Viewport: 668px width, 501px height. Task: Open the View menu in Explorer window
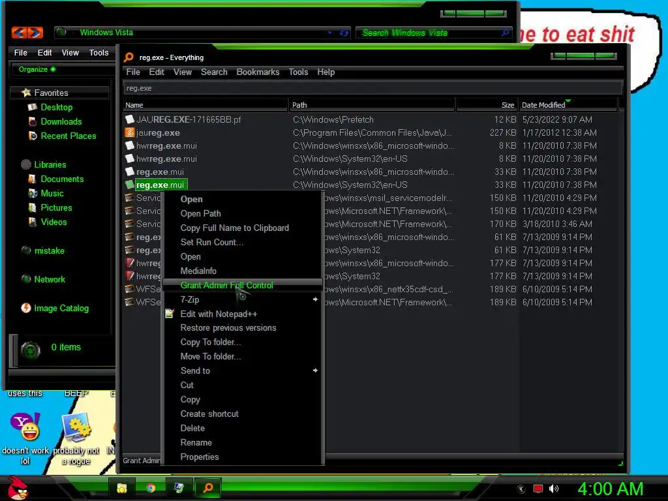[70, 53]
